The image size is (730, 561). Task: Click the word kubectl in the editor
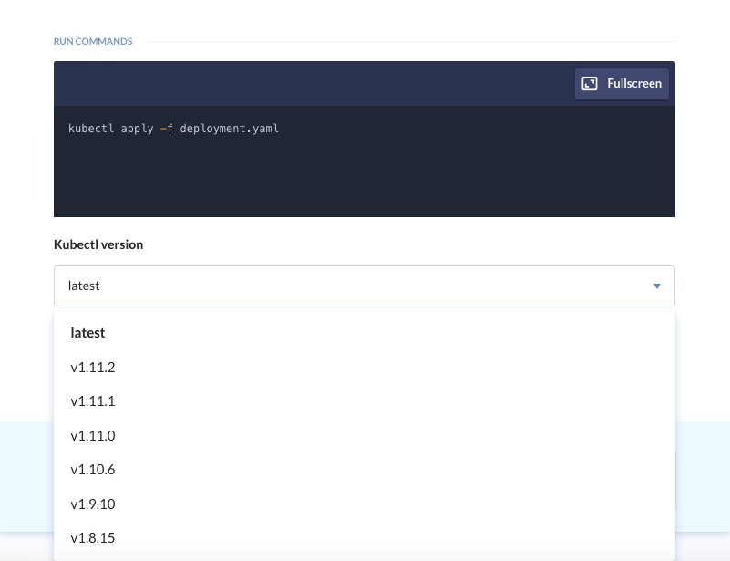tap(91, 129)
